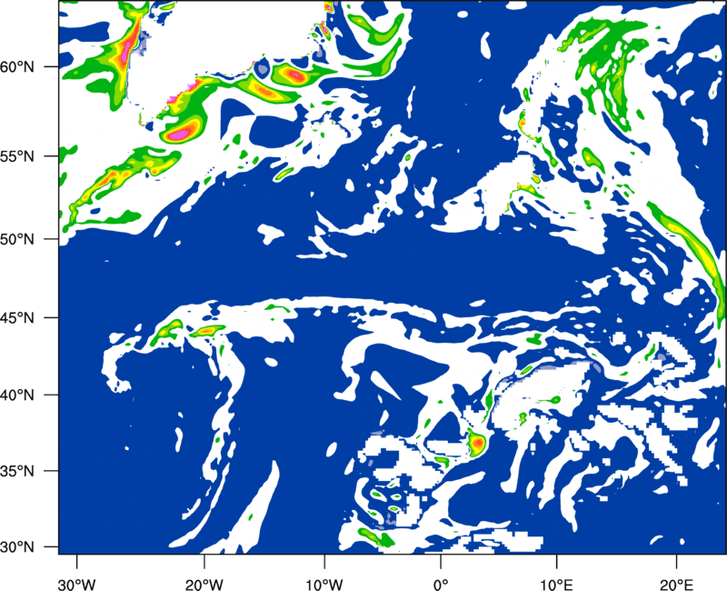
Task: Click the 50°N latitude label
Action: (17, 239)
